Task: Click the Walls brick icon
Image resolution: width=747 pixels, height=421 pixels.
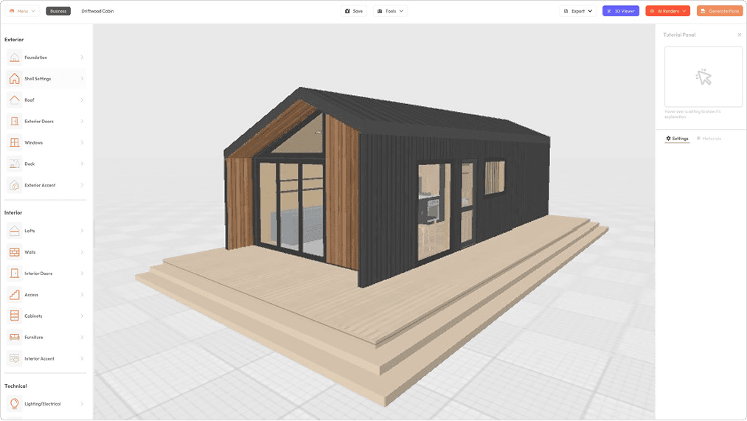Action: pyautogui.click(x=14, y=252)
